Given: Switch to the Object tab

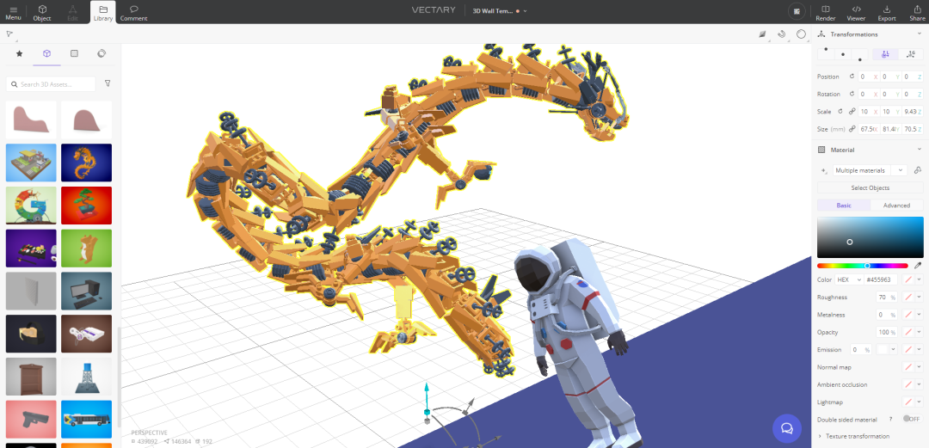Looking at the screenshot, I should (x=42, y=12).
